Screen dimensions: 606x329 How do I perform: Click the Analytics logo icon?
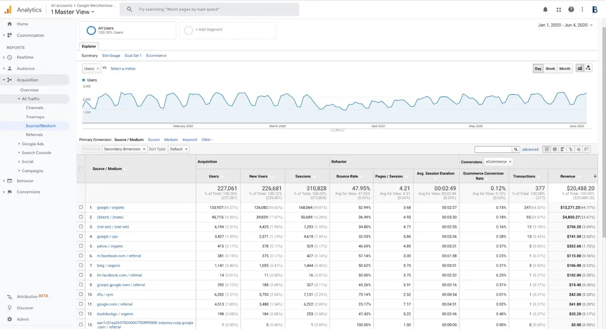coord(8,10)
